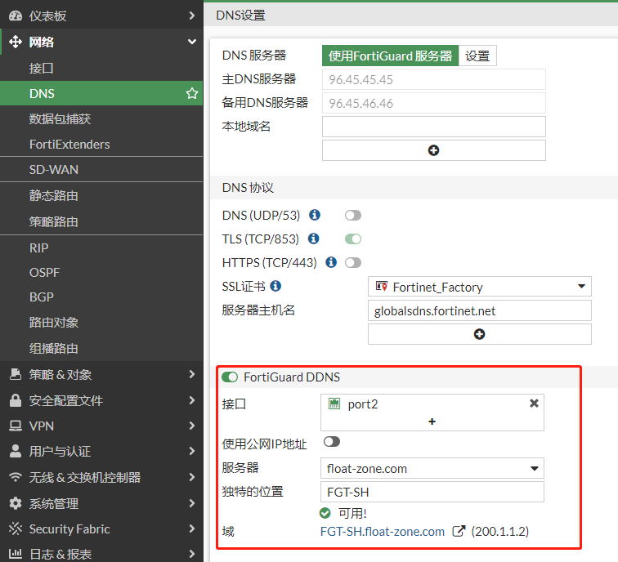
Task: Click the star favorite icon beside DNS
Action: 192,94
